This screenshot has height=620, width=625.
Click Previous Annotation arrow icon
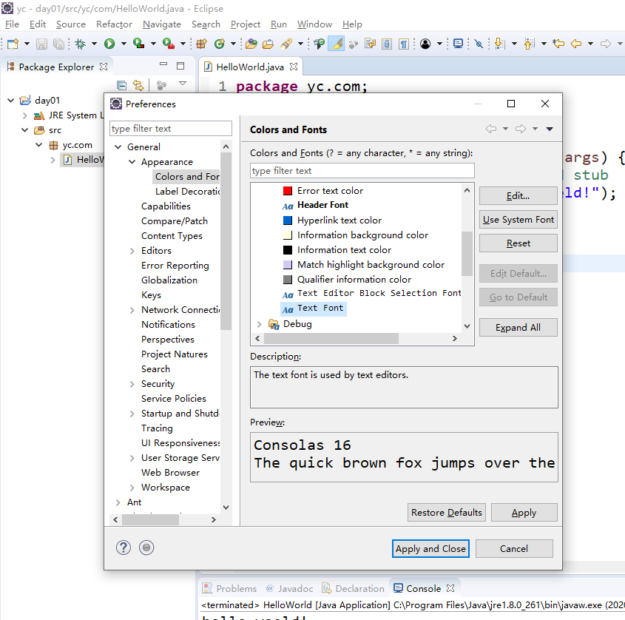tap(529, 44)
